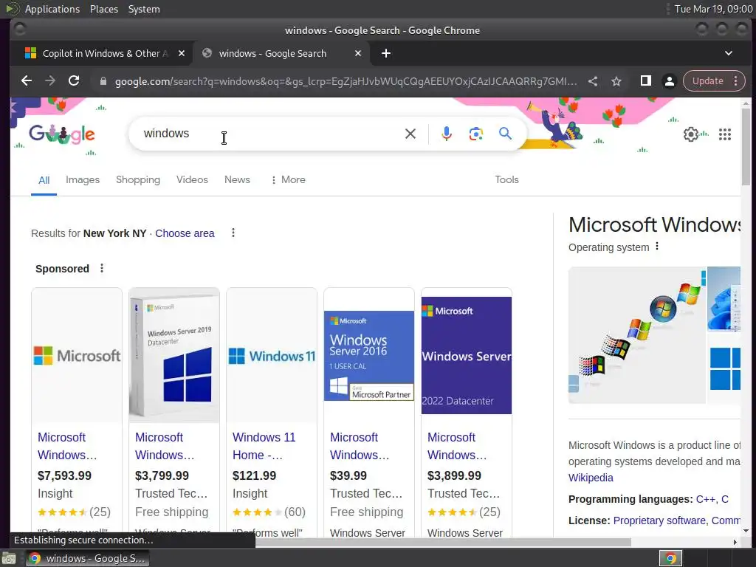This screenshot has height=567, width=756.
Task: Open the Chrome three-dot menu beside Update
Action: 736,81
